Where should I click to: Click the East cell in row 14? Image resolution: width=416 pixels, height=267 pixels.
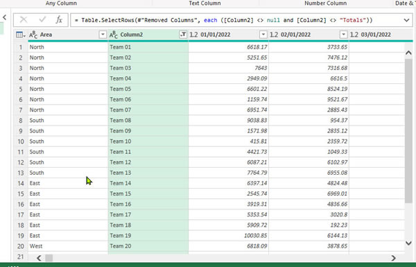click(x=68, y=183)
